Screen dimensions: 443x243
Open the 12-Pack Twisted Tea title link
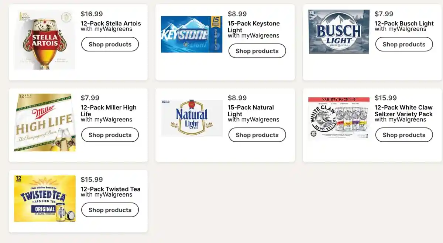[x=110, y=189]
